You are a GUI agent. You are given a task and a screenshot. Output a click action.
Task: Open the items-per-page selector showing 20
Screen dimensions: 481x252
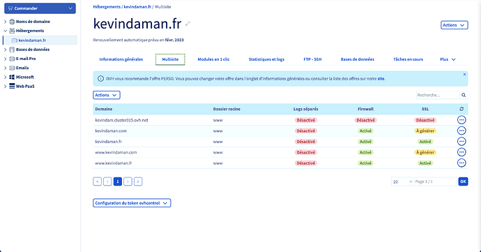(402, 181)
